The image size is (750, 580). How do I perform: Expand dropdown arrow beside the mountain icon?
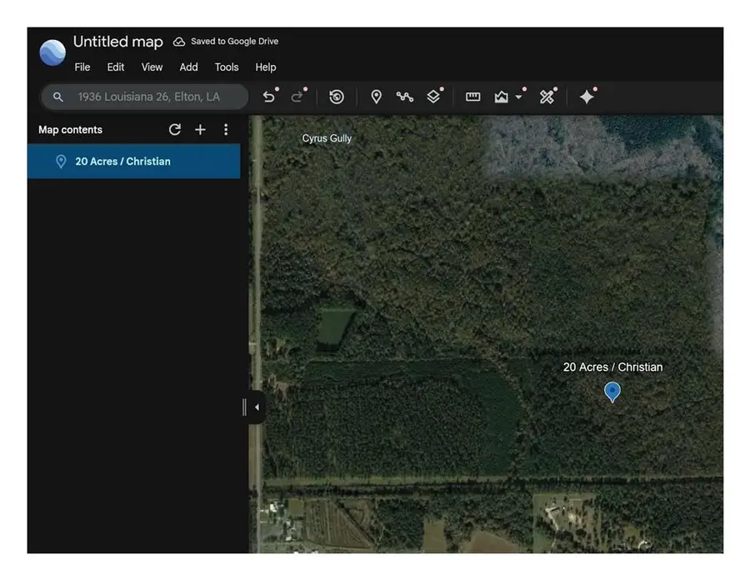[518, 97]
